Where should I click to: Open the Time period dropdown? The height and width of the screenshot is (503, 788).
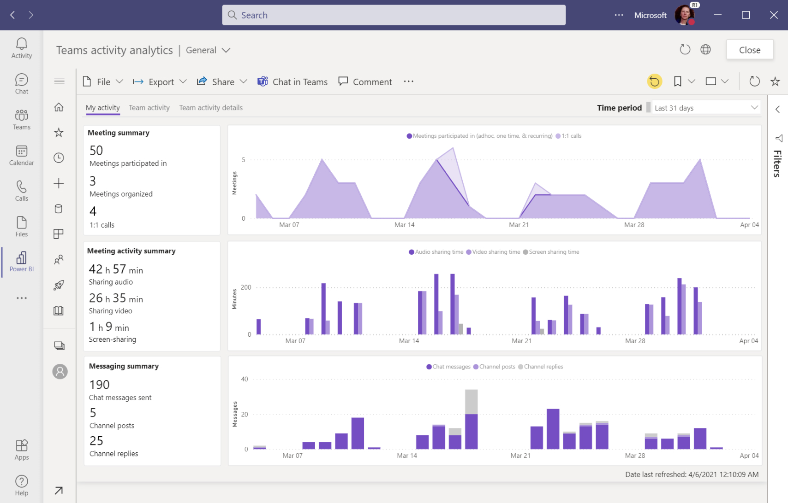coord(706,108)
